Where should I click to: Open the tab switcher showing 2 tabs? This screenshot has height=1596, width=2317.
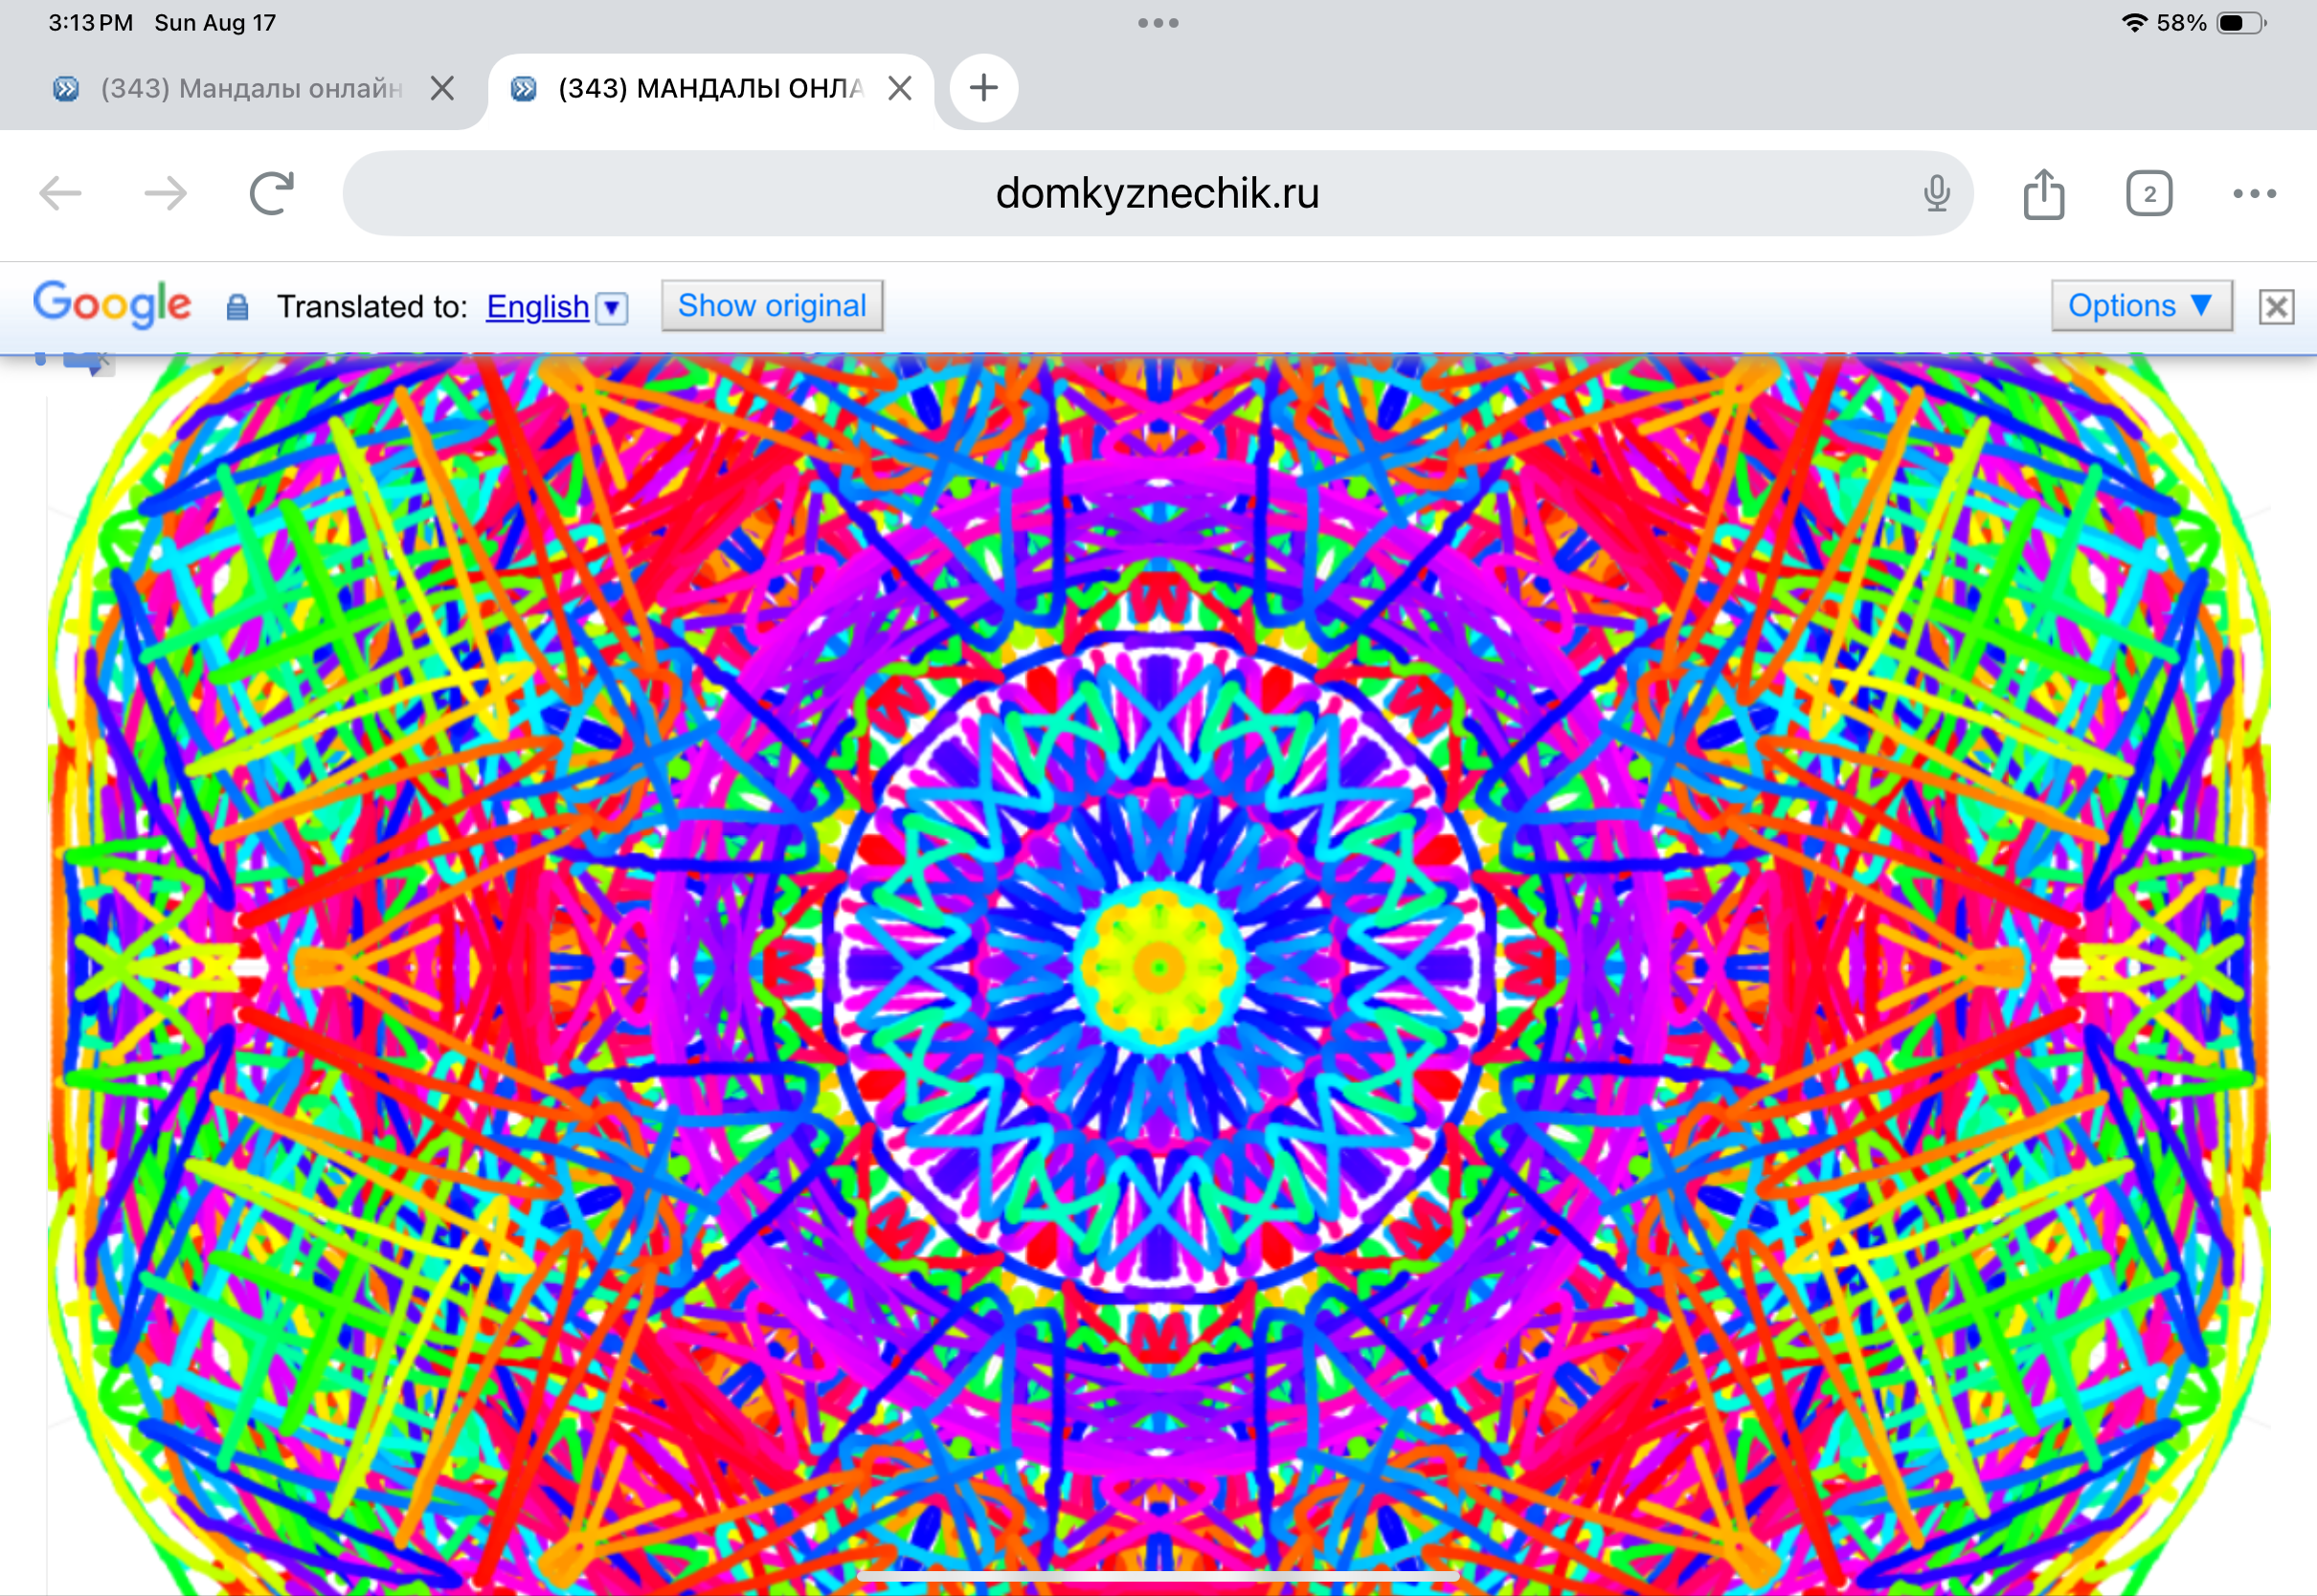(x=2148, y=193)
